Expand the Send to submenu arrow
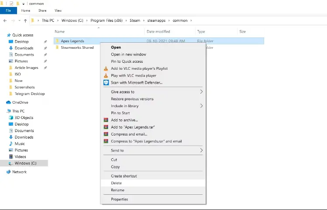The image size is (327, 210). (x=201, y=150)
